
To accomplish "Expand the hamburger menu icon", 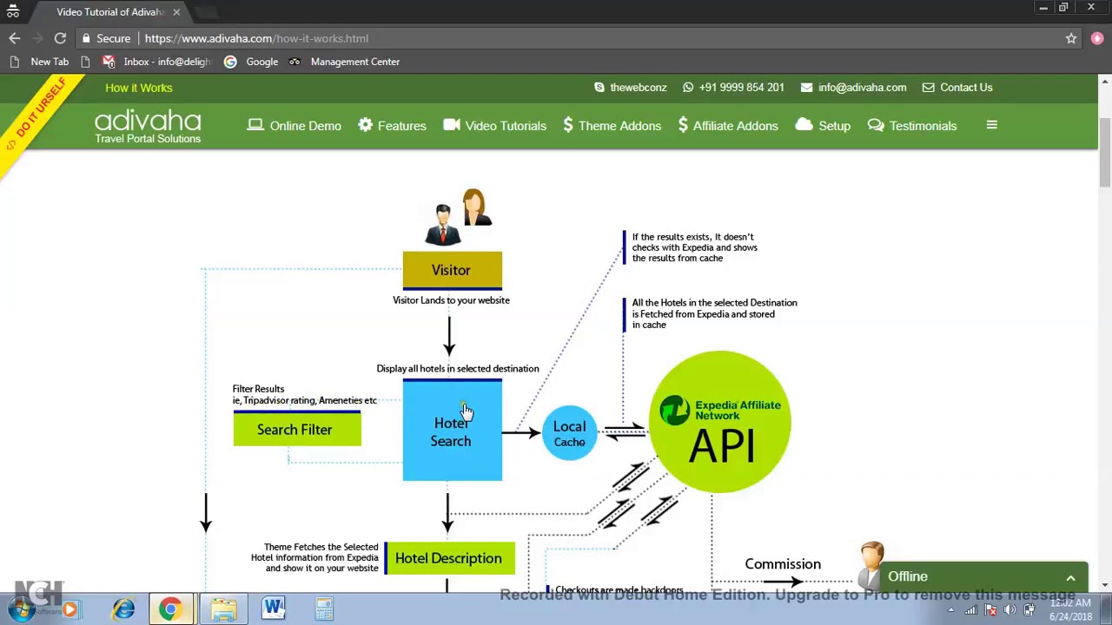I will (991, 125).
